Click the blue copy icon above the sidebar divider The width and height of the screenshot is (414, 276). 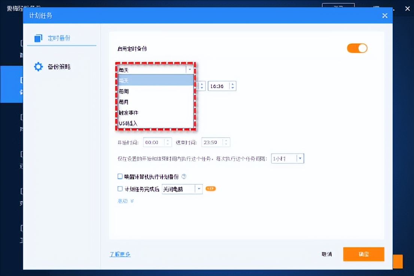click(x=38, y=38)
